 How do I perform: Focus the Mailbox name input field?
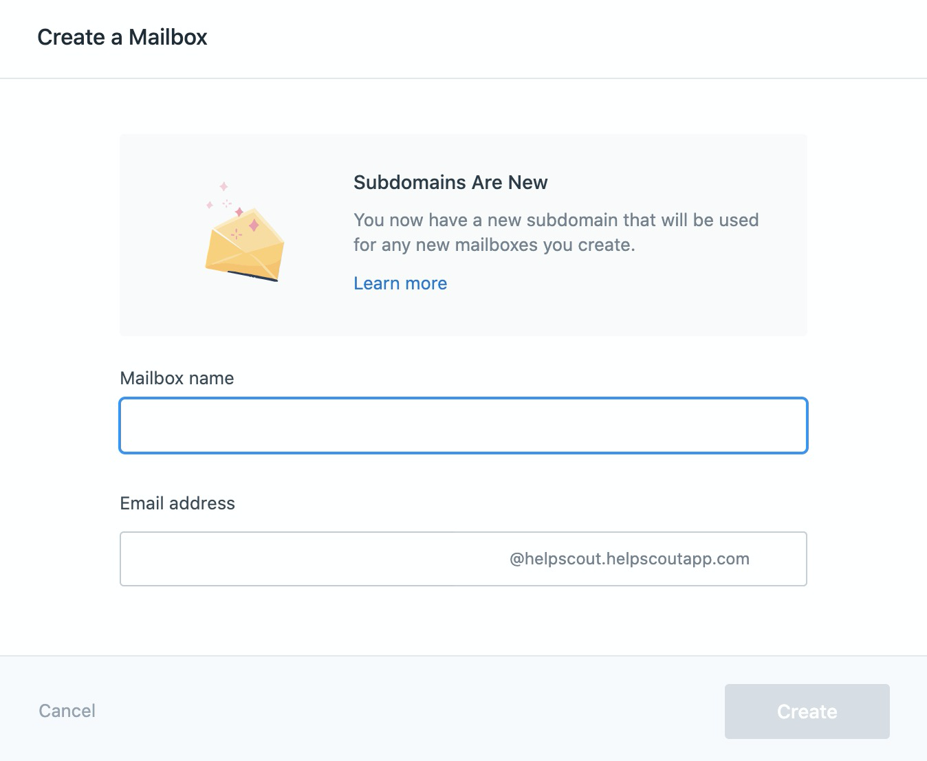pyautogui.click(x=463, y=426)
